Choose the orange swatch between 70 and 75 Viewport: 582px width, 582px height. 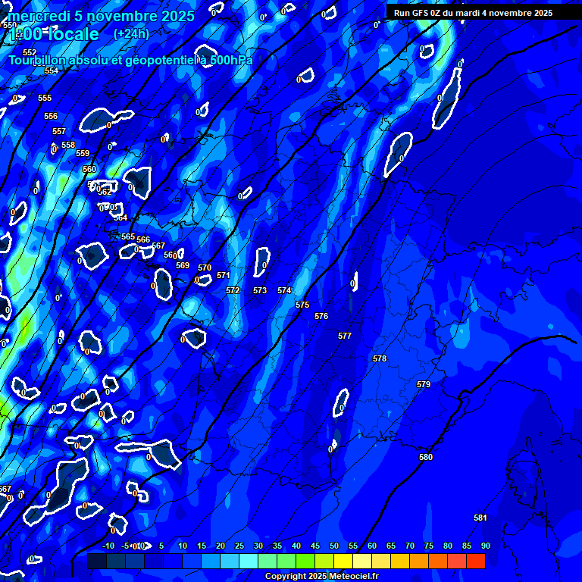click(x=419, y=562)
